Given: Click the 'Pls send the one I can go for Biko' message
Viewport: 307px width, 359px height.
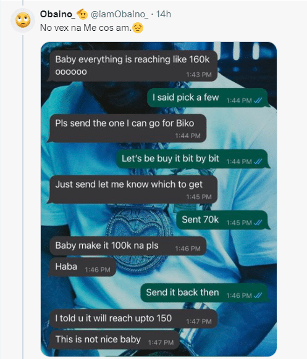Looking at the screenshot, I should pos(128,128).
